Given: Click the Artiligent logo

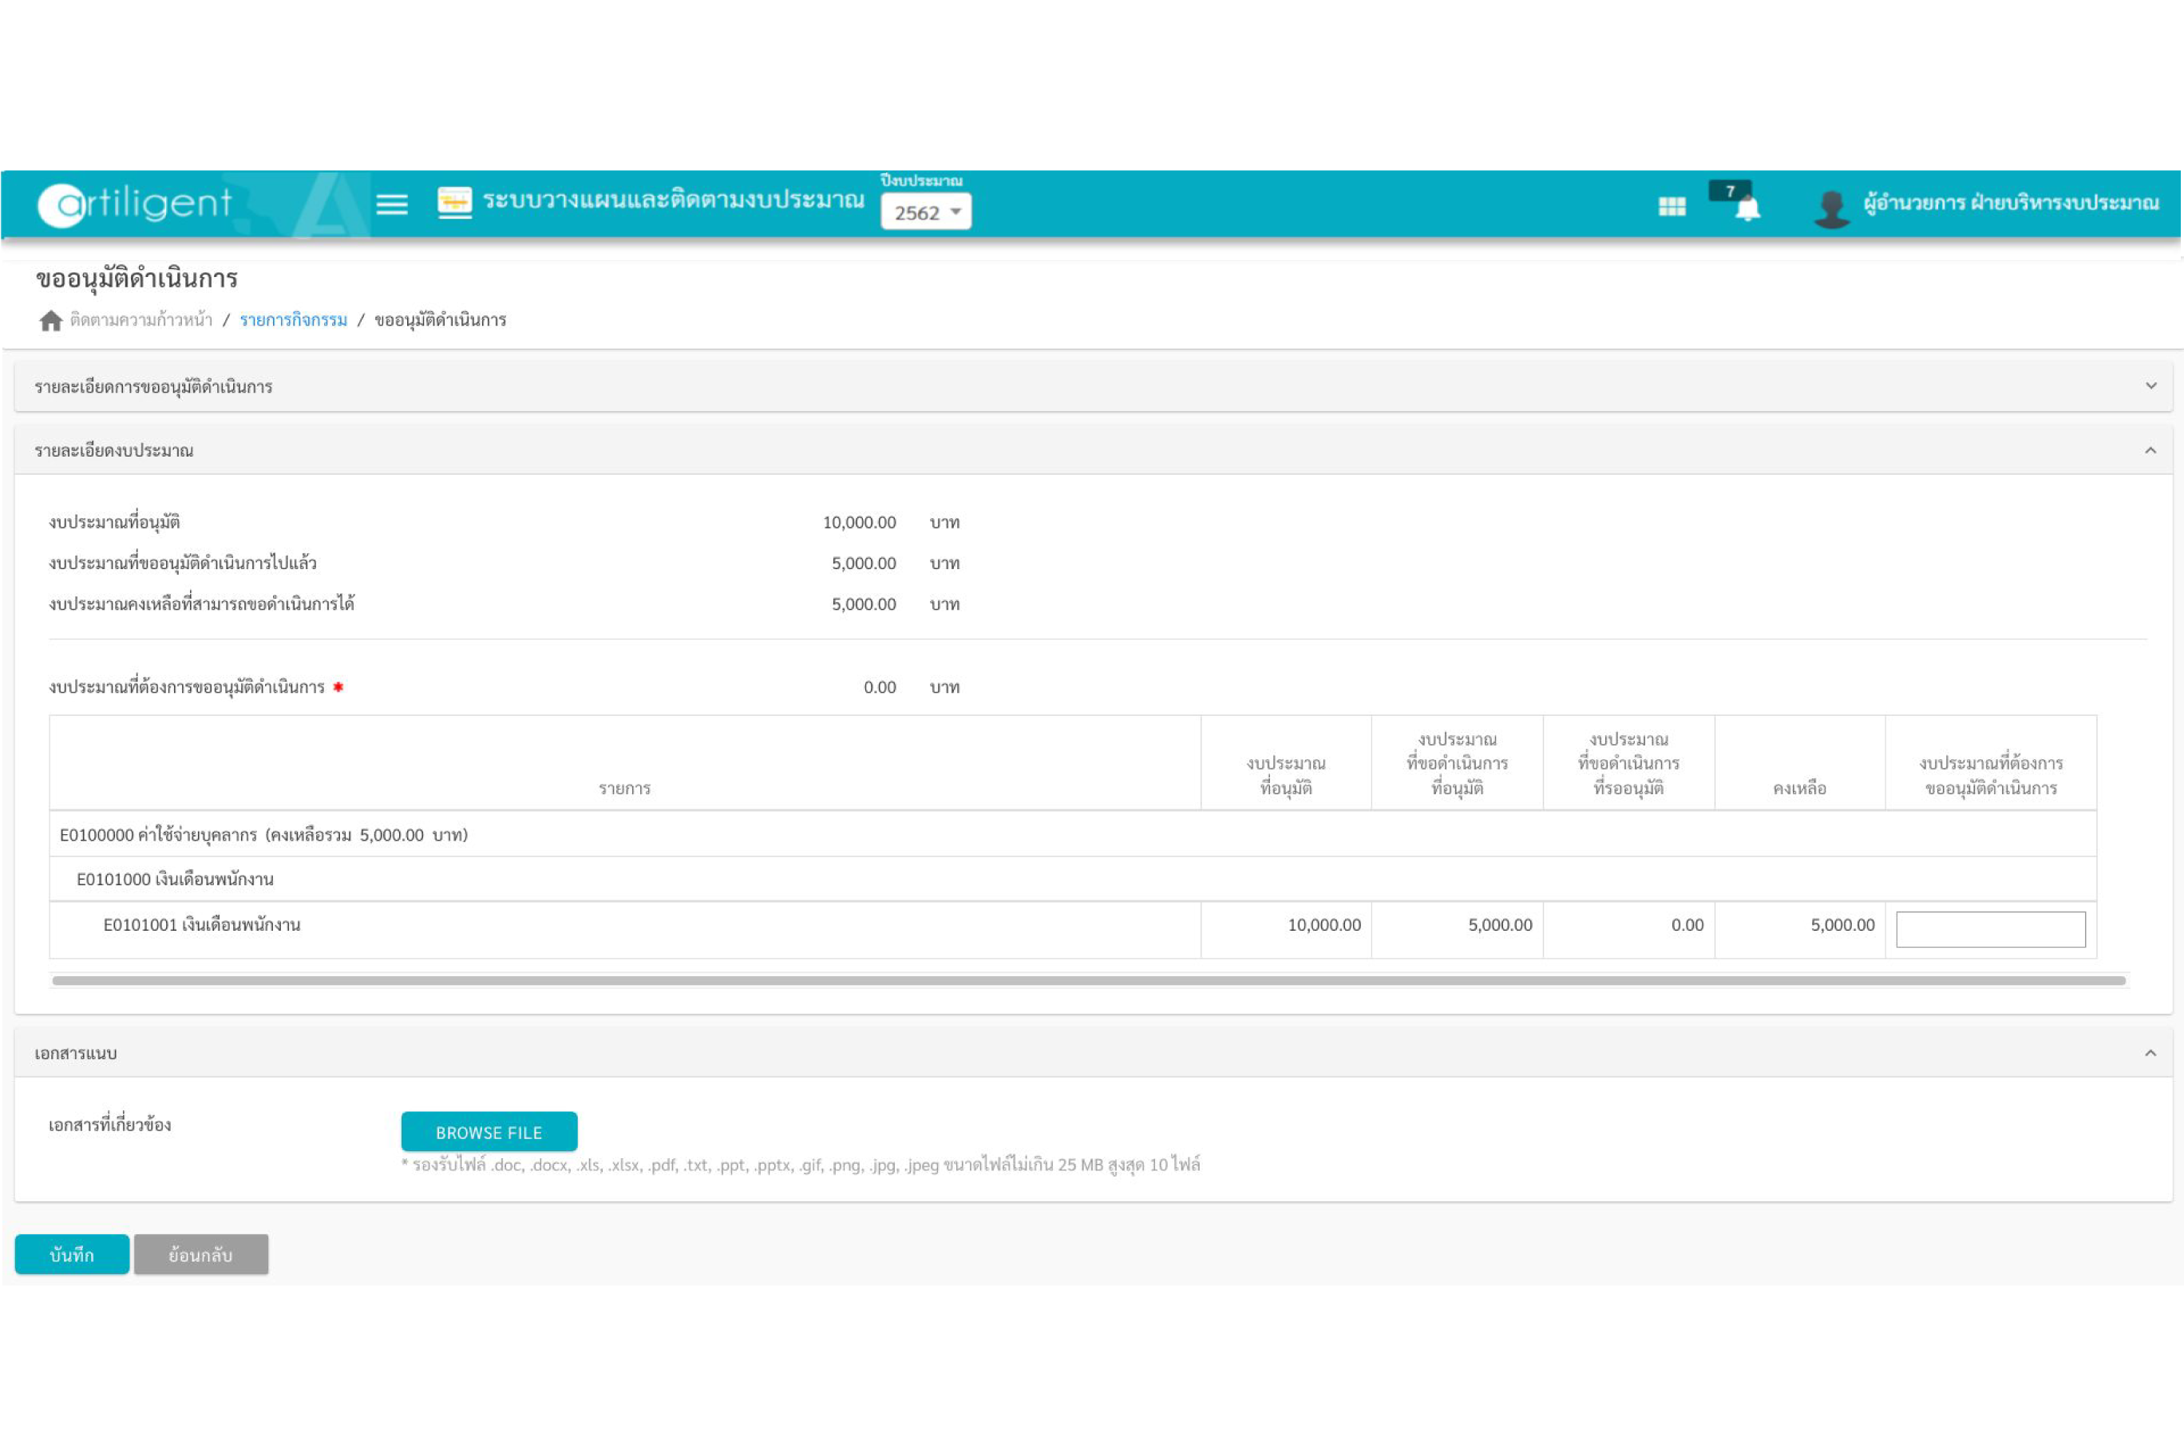Looking at the screenshot, I should coord(136,204).
